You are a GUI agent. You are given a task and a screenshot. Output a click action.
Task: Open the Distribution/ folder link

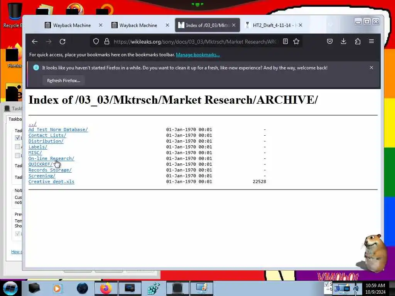click(x=46, y=141)
